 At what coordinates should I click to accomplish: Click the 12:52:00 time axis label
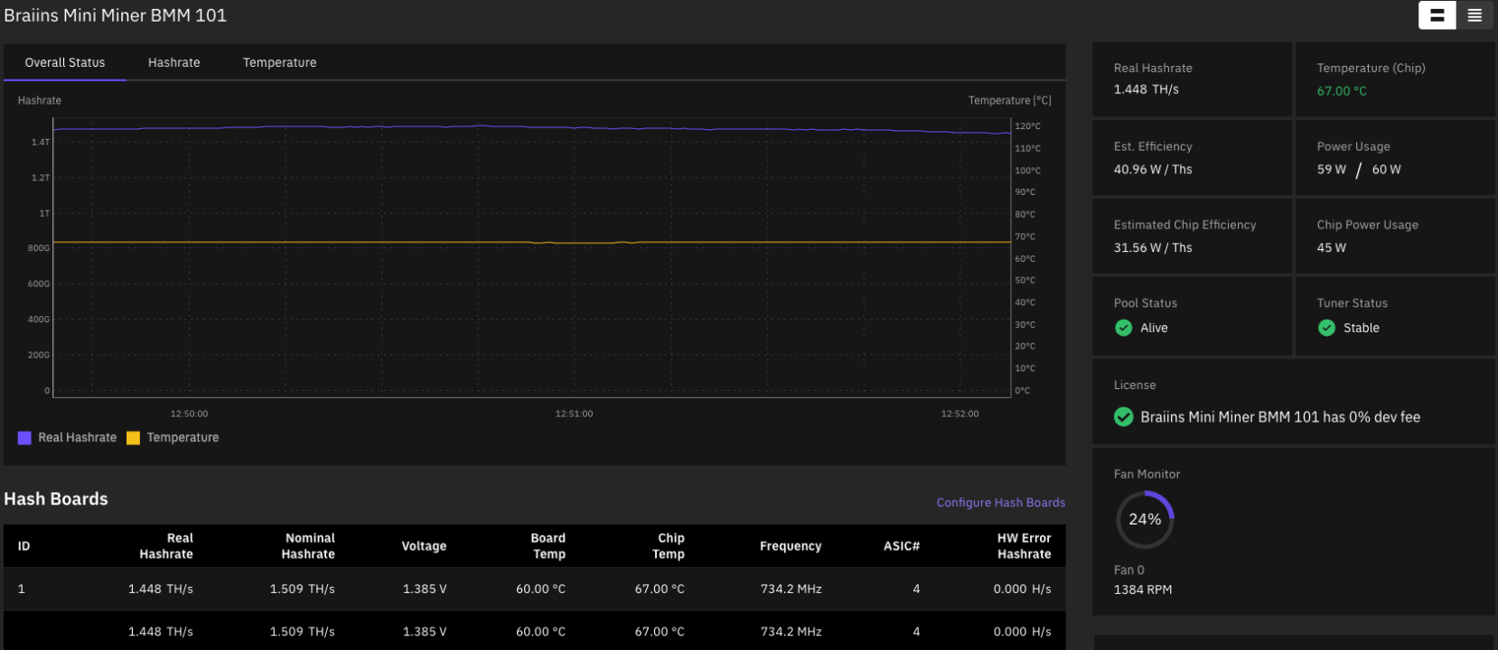pos(960,414)
